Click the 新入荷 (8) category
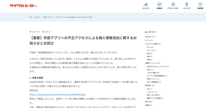 click(x=149, y=102)
